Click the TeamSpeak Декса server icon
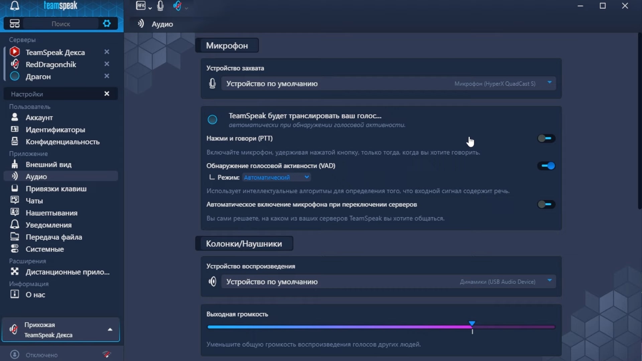The height and width of the screenshot is (361, 642). click(15, 52)
